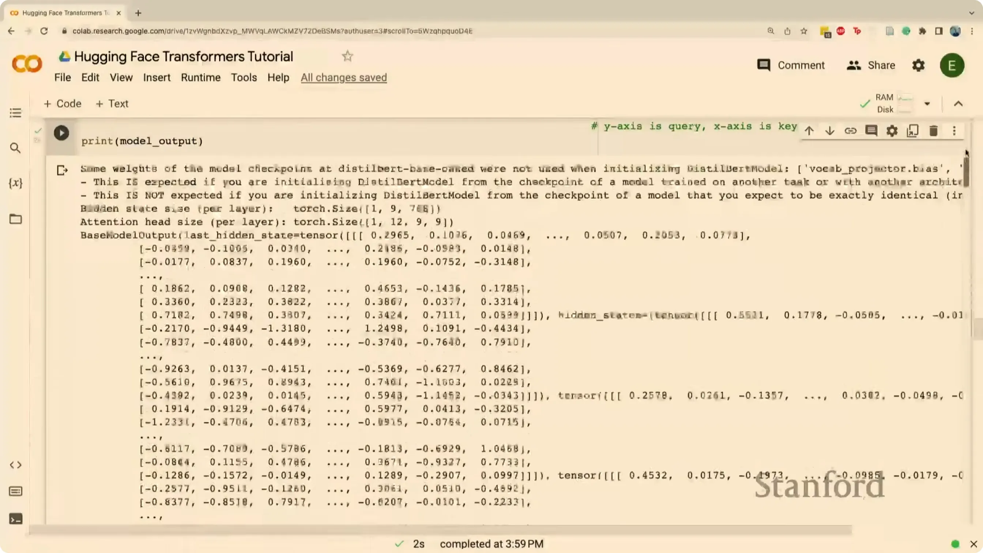The width and height of the screenshot is (983, 553).
Task: Run the print(model_output) cell
Action: (x=61, y=133)
